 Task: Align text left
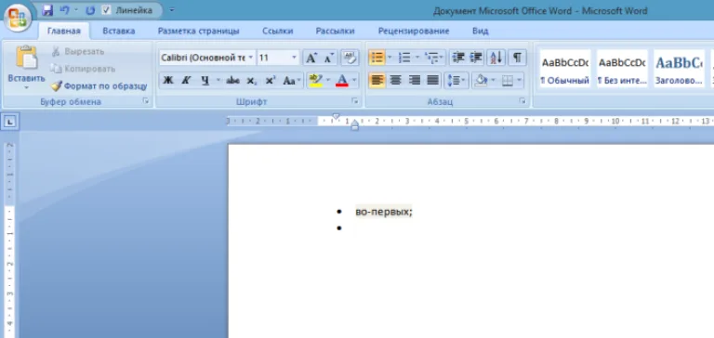[377, 81]
